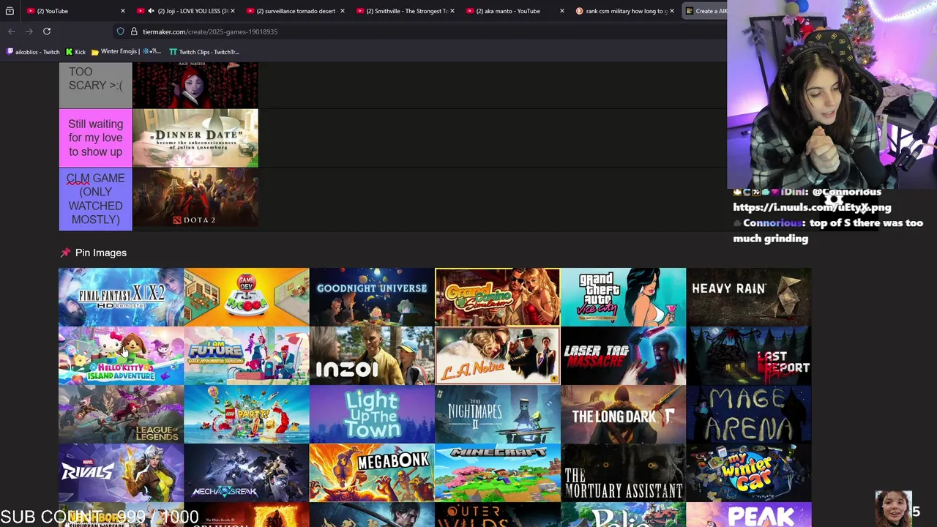Close the Joji - LOVE YOU LESS tab
This screenshot has height=527, width=937.
click(x=233, y=11)
